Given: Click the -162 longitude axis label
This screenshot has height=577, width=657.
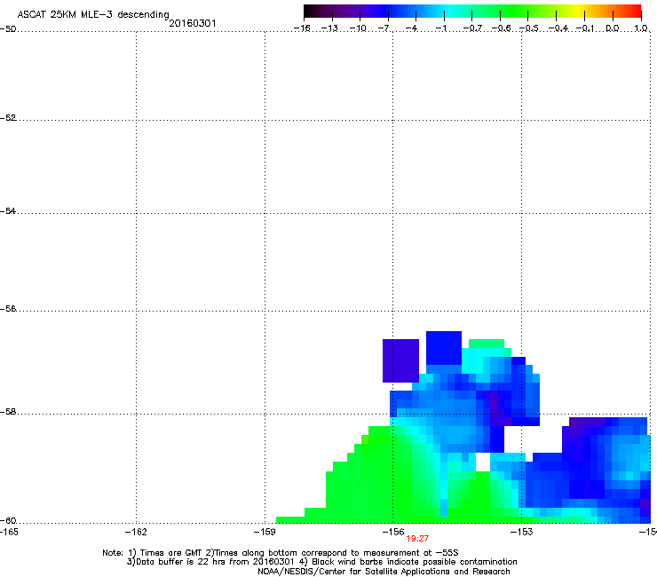Looking at the screenshot, I should [x=136, y=532].
